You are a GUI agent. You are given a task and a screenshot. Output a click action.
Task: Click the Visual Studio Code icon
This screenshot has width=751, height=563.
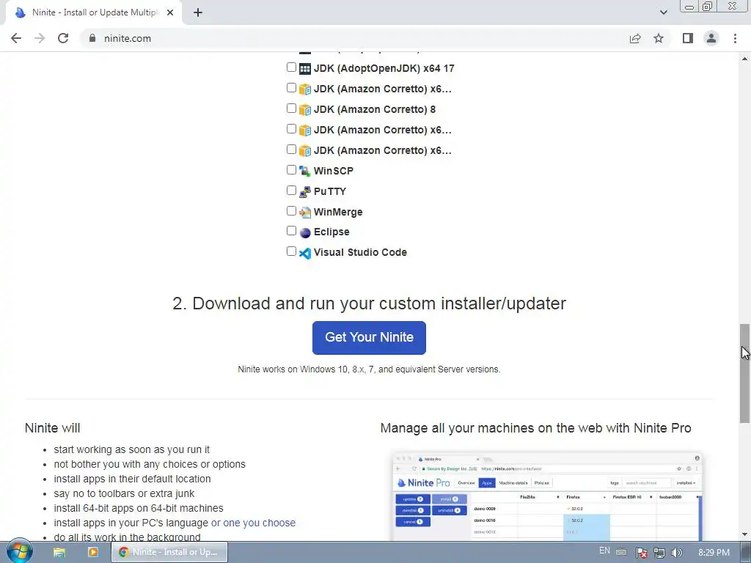click(x=305, y=253)
